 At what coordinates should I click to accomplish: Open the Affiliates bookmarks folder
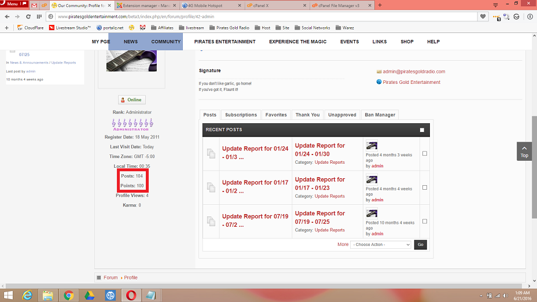tap(162, 27)
